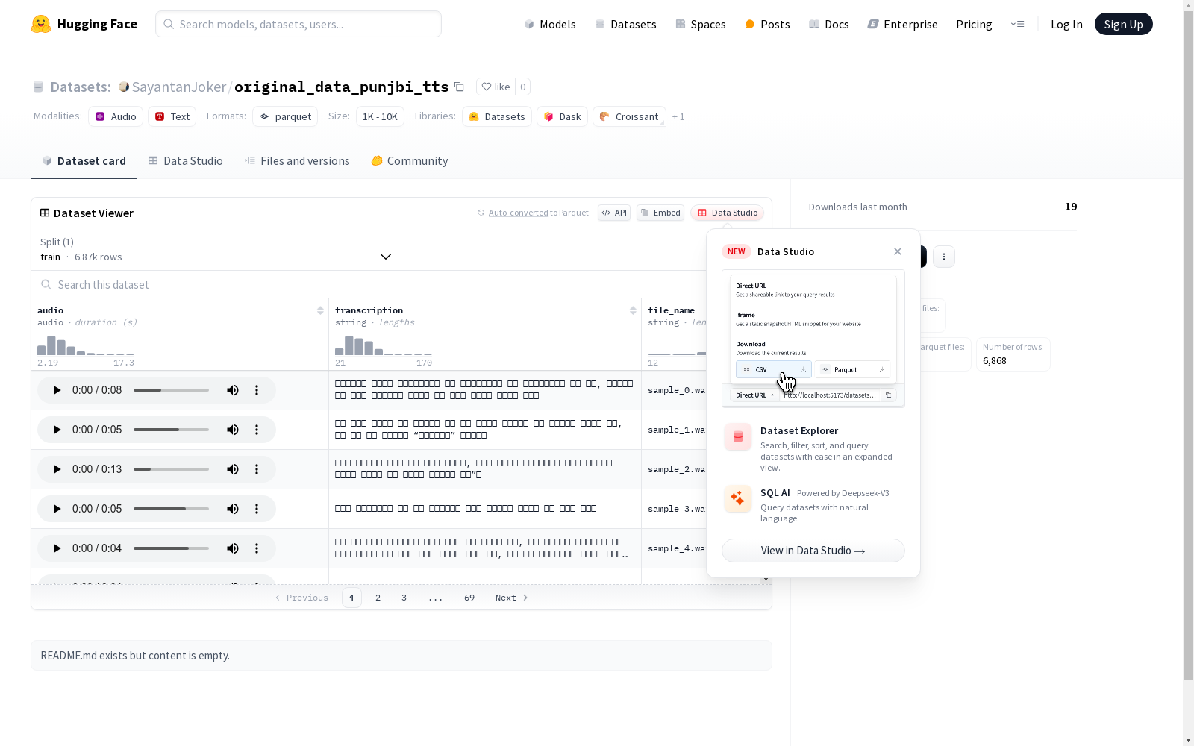The image size is (1194, 746).
Task: Open the Models menu item
Action: (550, 24)
